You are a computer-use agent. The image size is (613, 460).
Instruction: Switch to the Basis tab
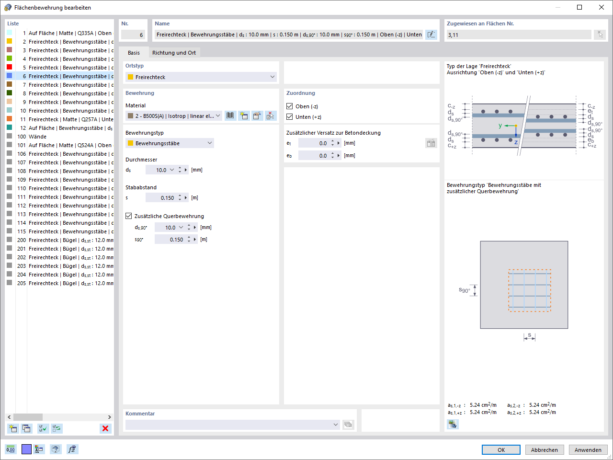[x=134, y=53]
